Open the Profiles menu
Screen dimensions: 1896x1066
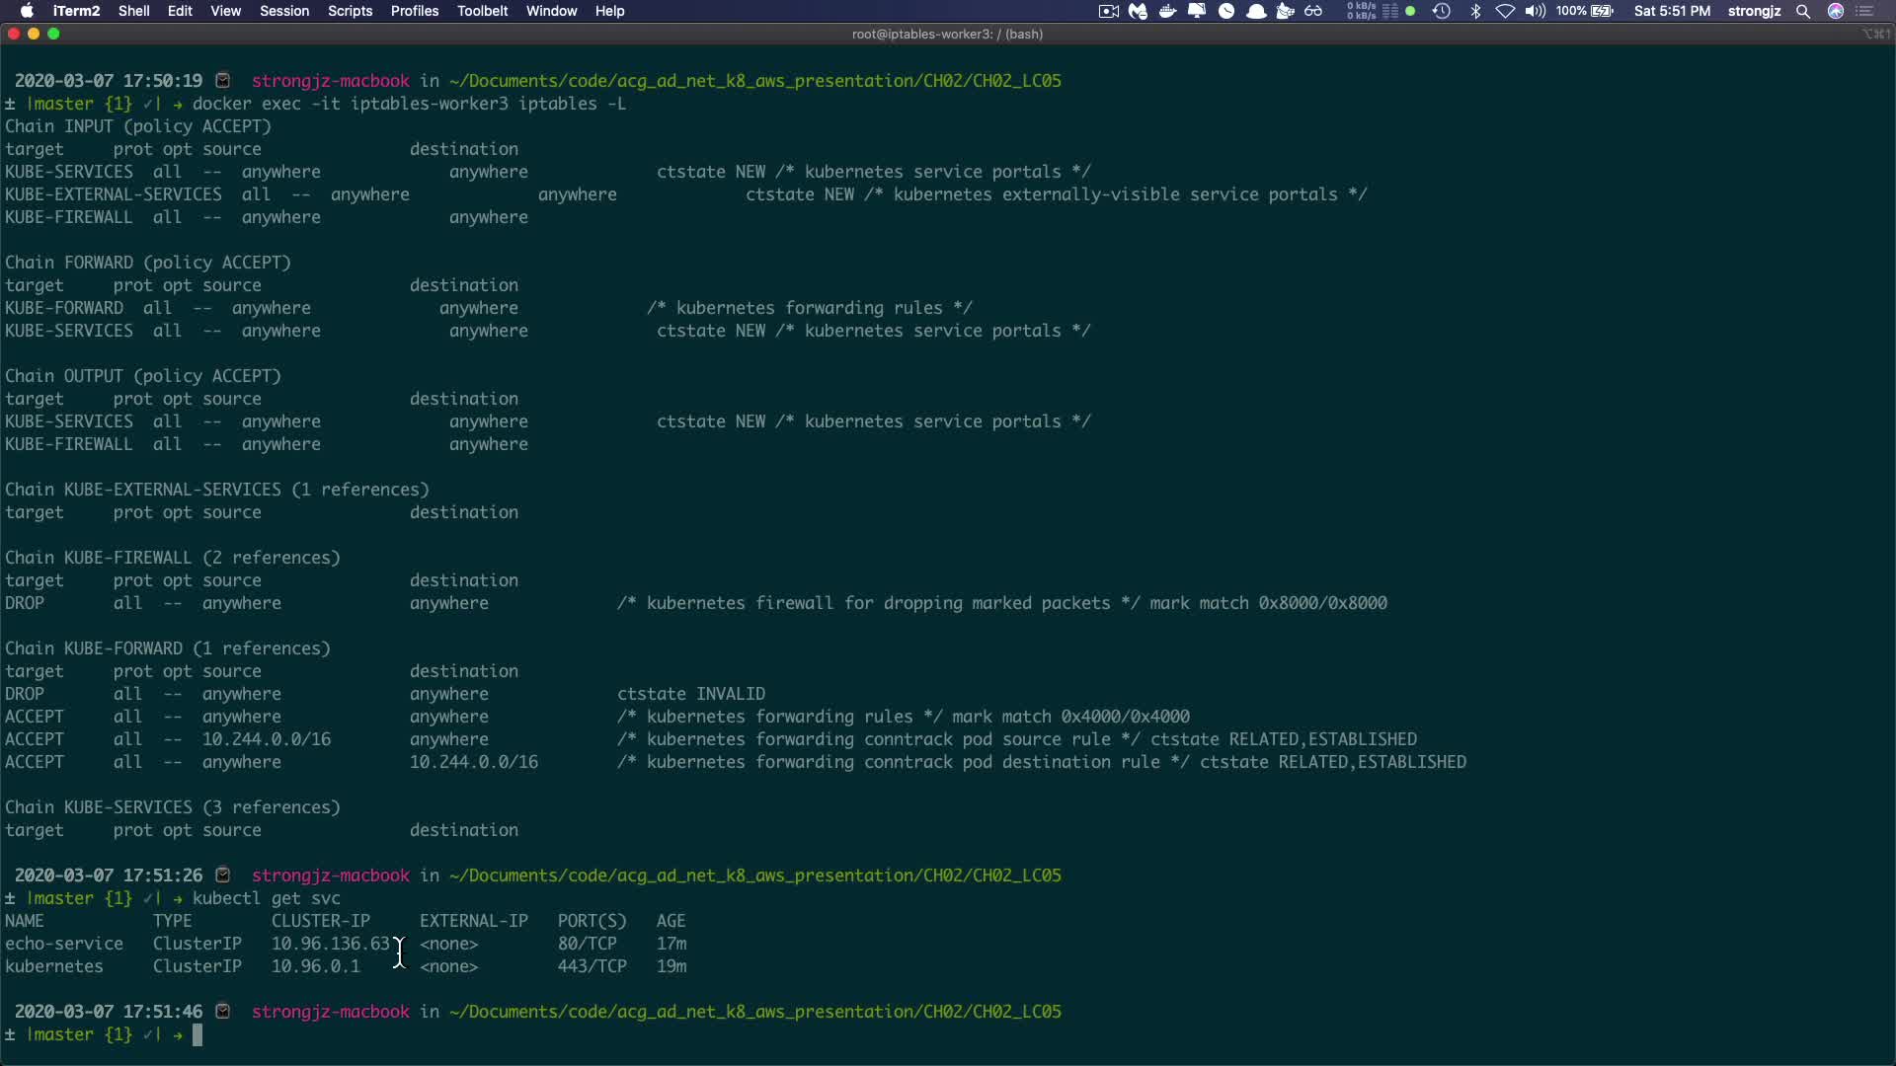(414, 11)
